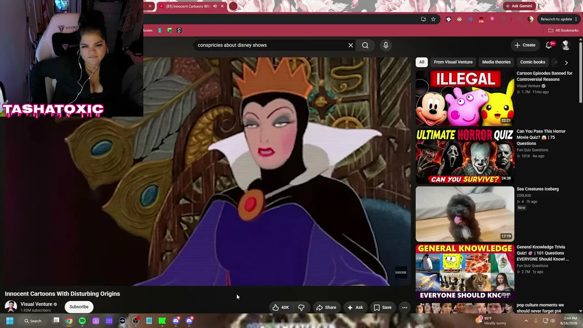Start voice search with the microphone icon
The image size is (583, 328).
click(x=386, y=45)
